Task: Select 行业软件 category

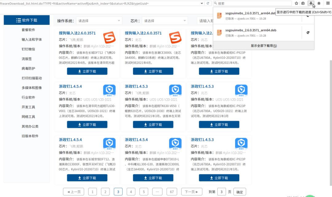Action: 28,98
